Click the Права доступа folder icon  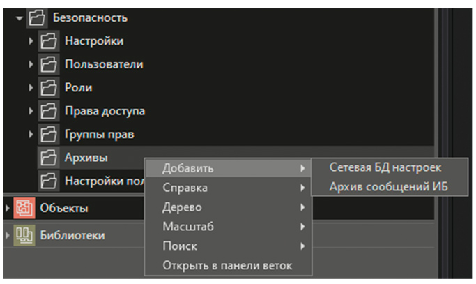(47, 112)
